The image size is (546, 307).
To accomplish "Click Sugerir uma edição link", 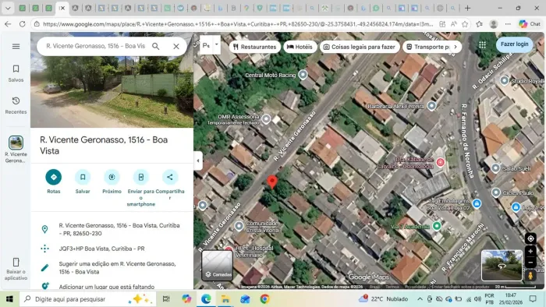I will point(112,268).
